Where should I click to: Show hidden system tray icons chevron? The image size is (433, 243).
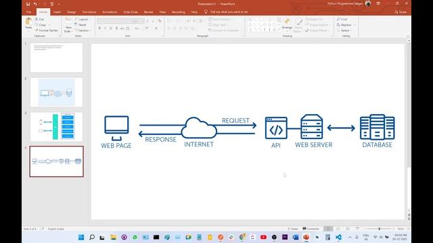tap(350, 237)
